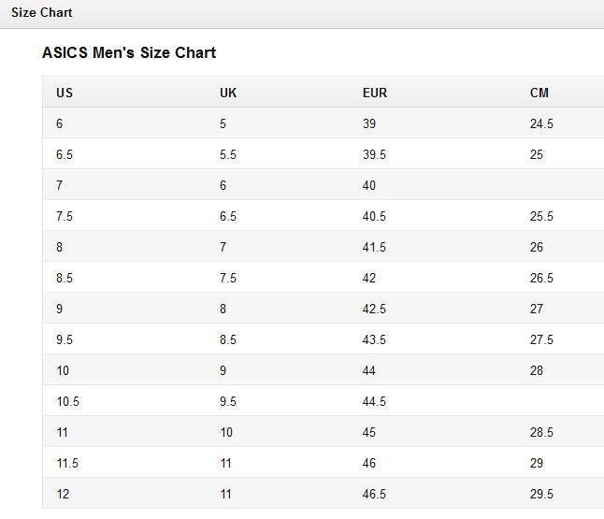Click the EUR size 44.5 cell

pyautogui.click(x=374, y=402)
